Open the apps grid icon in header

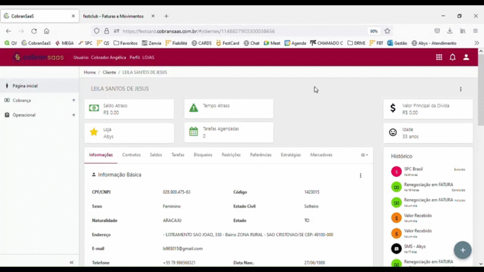coord(439,57)
